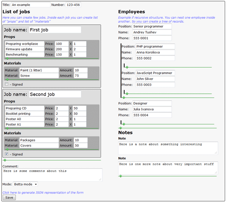Edit the phone field 555 0002
227x203 pixels.
[x=155, y=58]
